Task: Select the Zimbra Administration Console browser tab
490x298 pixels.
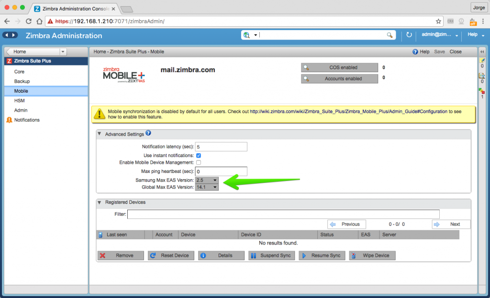Action: (75, 9)
